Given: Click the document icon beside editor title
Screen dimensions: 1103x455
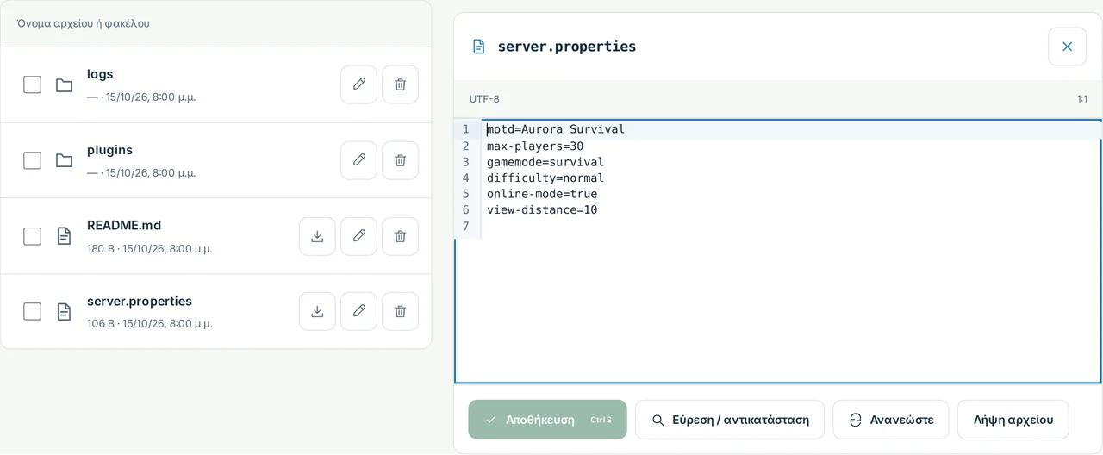Looking at the screenshot, I should (x=479, y=47).
